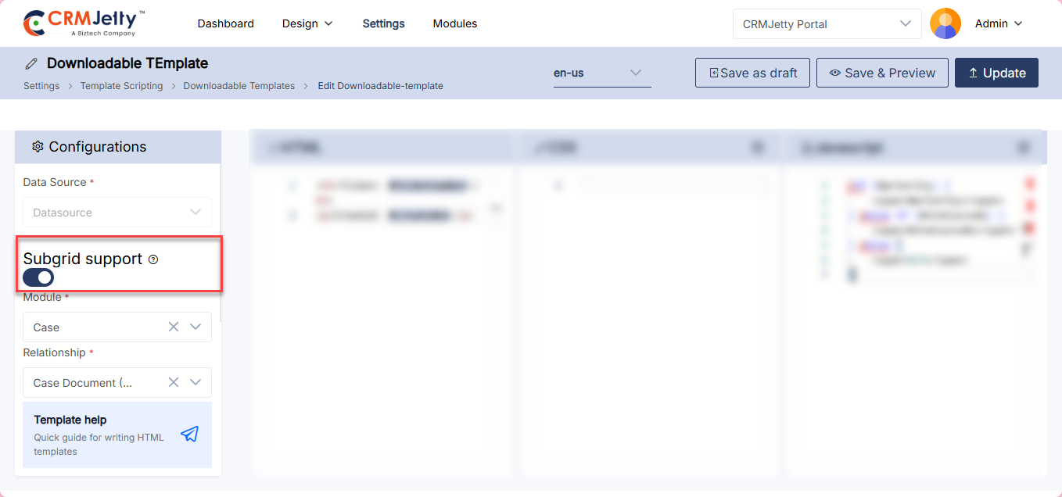The height and width of the screenshot is (497, 1062).
Task: Expand the Module dropdown arrow
Action: coord(196,327)
